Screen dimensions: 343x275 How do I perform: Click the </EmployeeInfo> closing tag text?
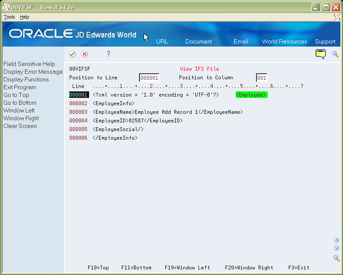pos(115,138)
